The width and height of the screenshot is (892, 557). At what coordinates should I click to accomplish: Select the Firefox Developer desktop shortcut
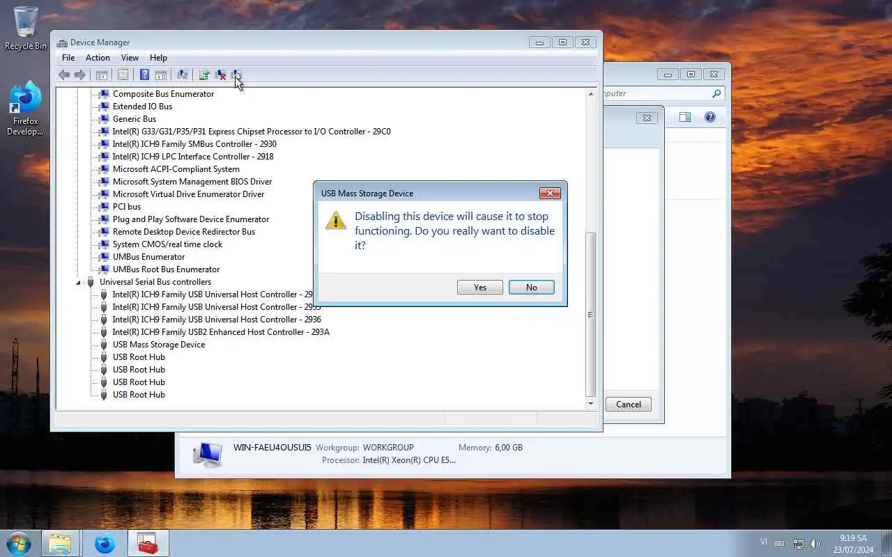coord(26,108)
